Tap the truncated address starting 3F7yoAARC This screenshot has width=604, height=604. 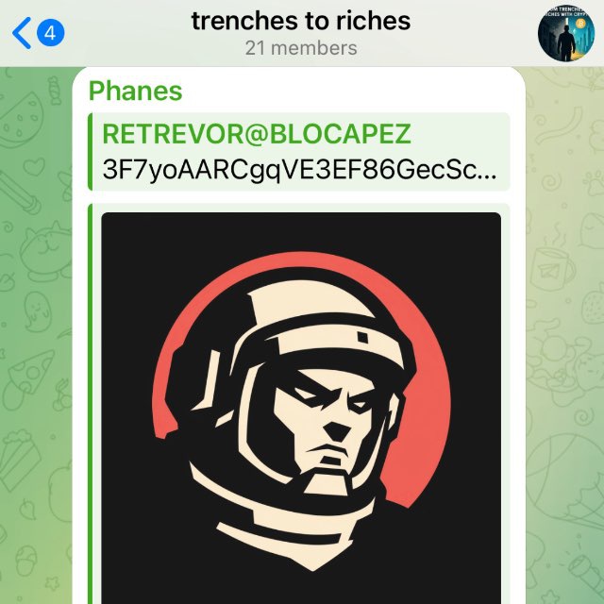point(299,170)
